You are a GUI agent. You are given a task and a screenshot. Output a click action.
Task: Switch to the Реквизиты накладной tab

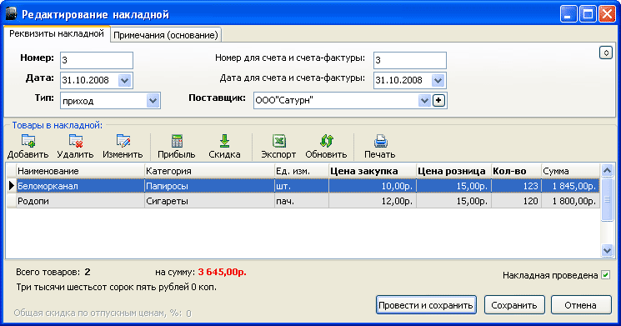pyautogui.click(x=56, y=33)
